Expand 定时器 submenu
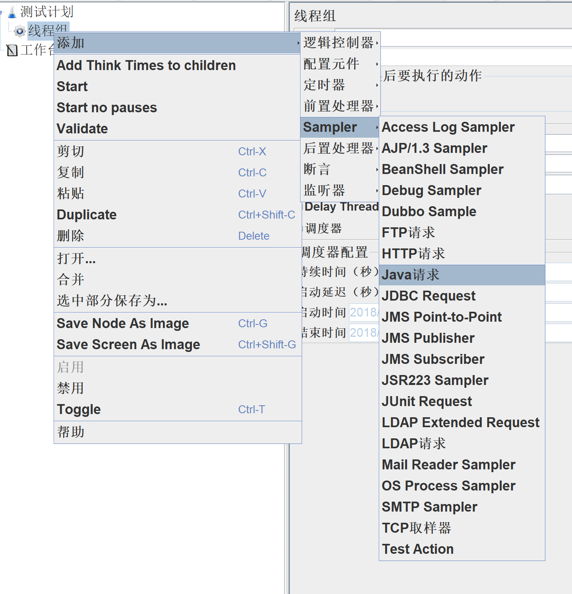Screen dimensions: 572x594 click(x=340, y=85)
